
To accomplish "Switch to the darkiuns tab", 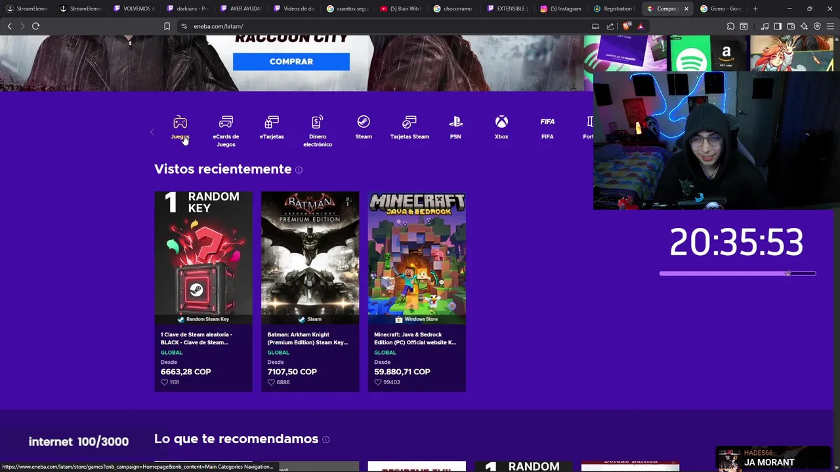I will pyautogui.click(x=187, y=9).
